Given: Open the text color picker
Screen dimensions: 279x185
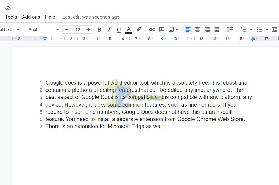Looking at the screenshot, I should click(x=129, y=30).
